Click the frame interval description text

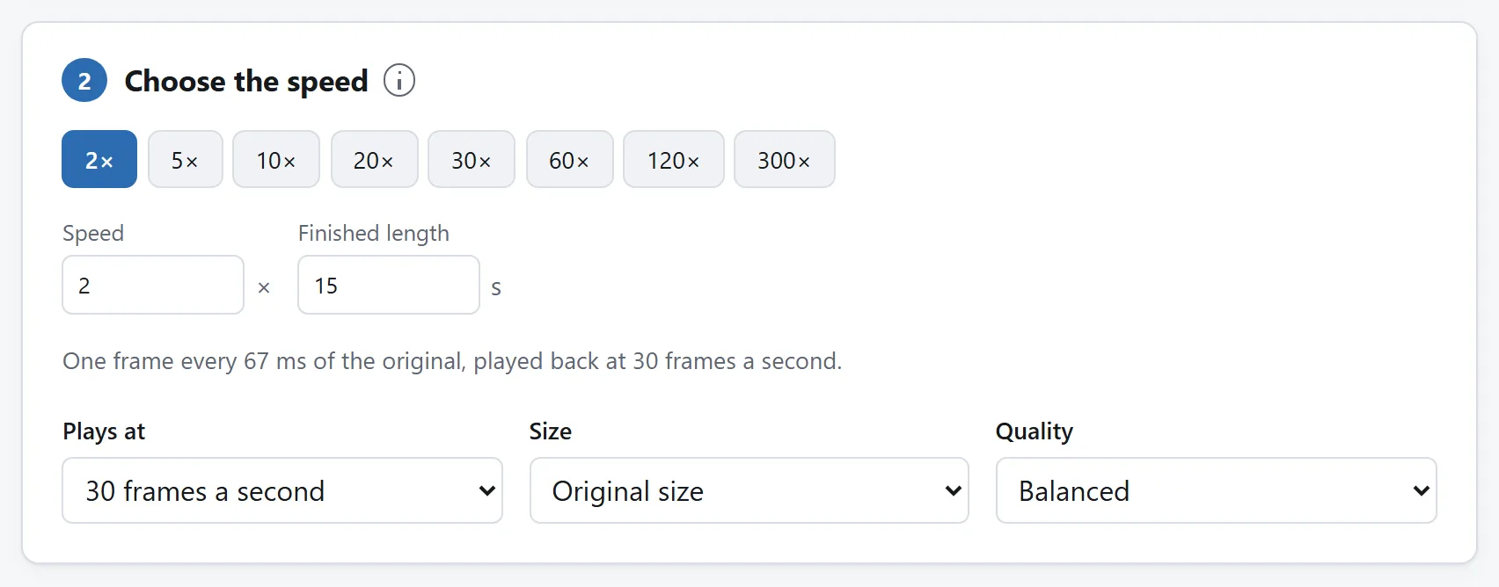click(x=452, y=361)
